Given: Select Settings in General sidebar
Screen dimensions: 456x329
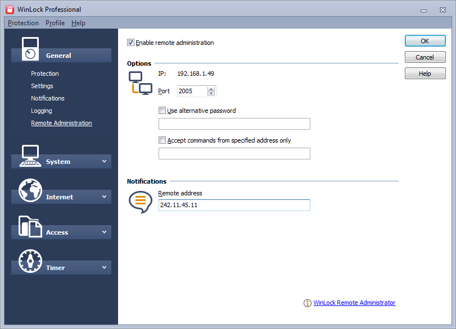Looking at the screenshot, I should coord(42,86).
